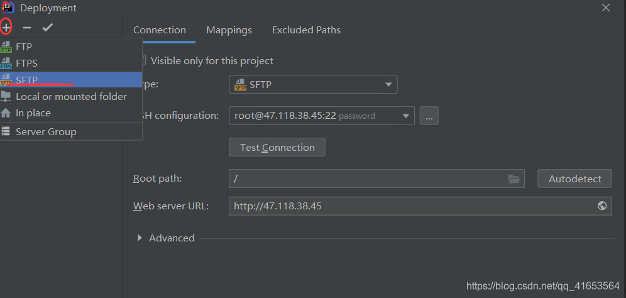Choose FTP from the server type menu
The height and width of the screenshot is (298, 626).
click(71, 47)
